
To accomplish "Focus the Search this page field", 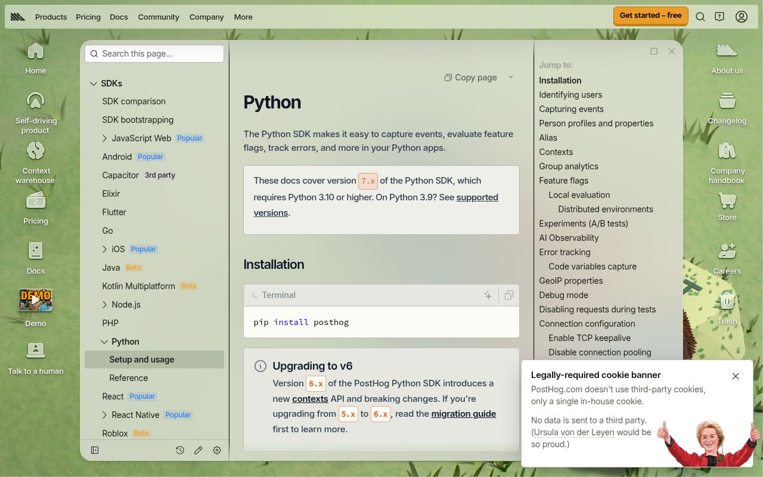I will point(154,54).
